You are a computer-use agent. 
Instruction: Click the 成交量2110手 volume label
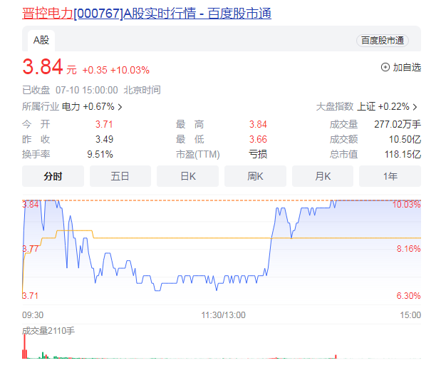[x=48, y=331]
